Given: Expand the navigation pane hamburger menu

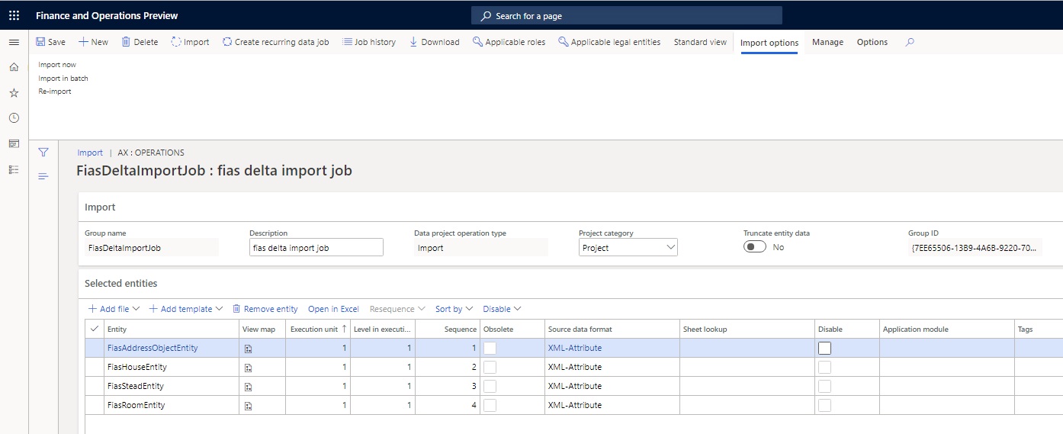Looking at the screenshot, I should pyautogui.click(x=14, y=42).
